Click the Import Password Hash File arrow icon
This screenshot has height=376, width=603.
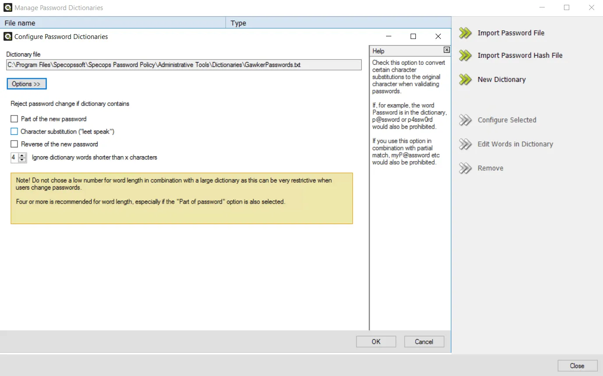465,55
